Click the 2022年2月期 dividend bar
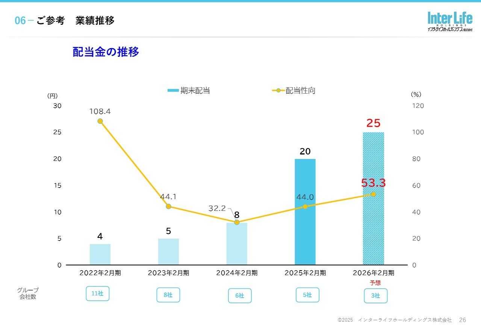 pyautogui.click(x=100, y=254)
